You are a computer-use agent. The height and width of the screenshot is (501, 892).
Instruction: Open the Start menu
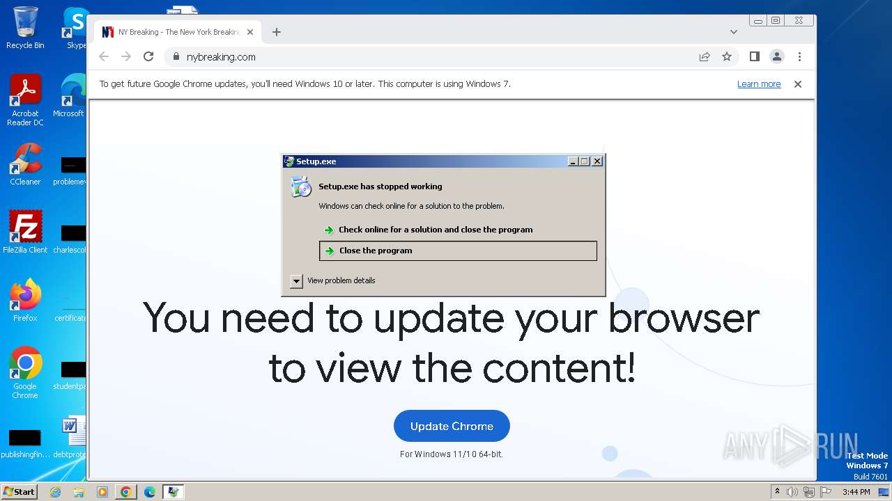[19, 492]
